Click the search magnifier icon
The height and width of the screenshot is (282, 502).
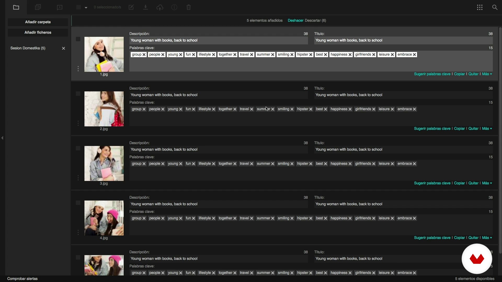tap(495, 7)
